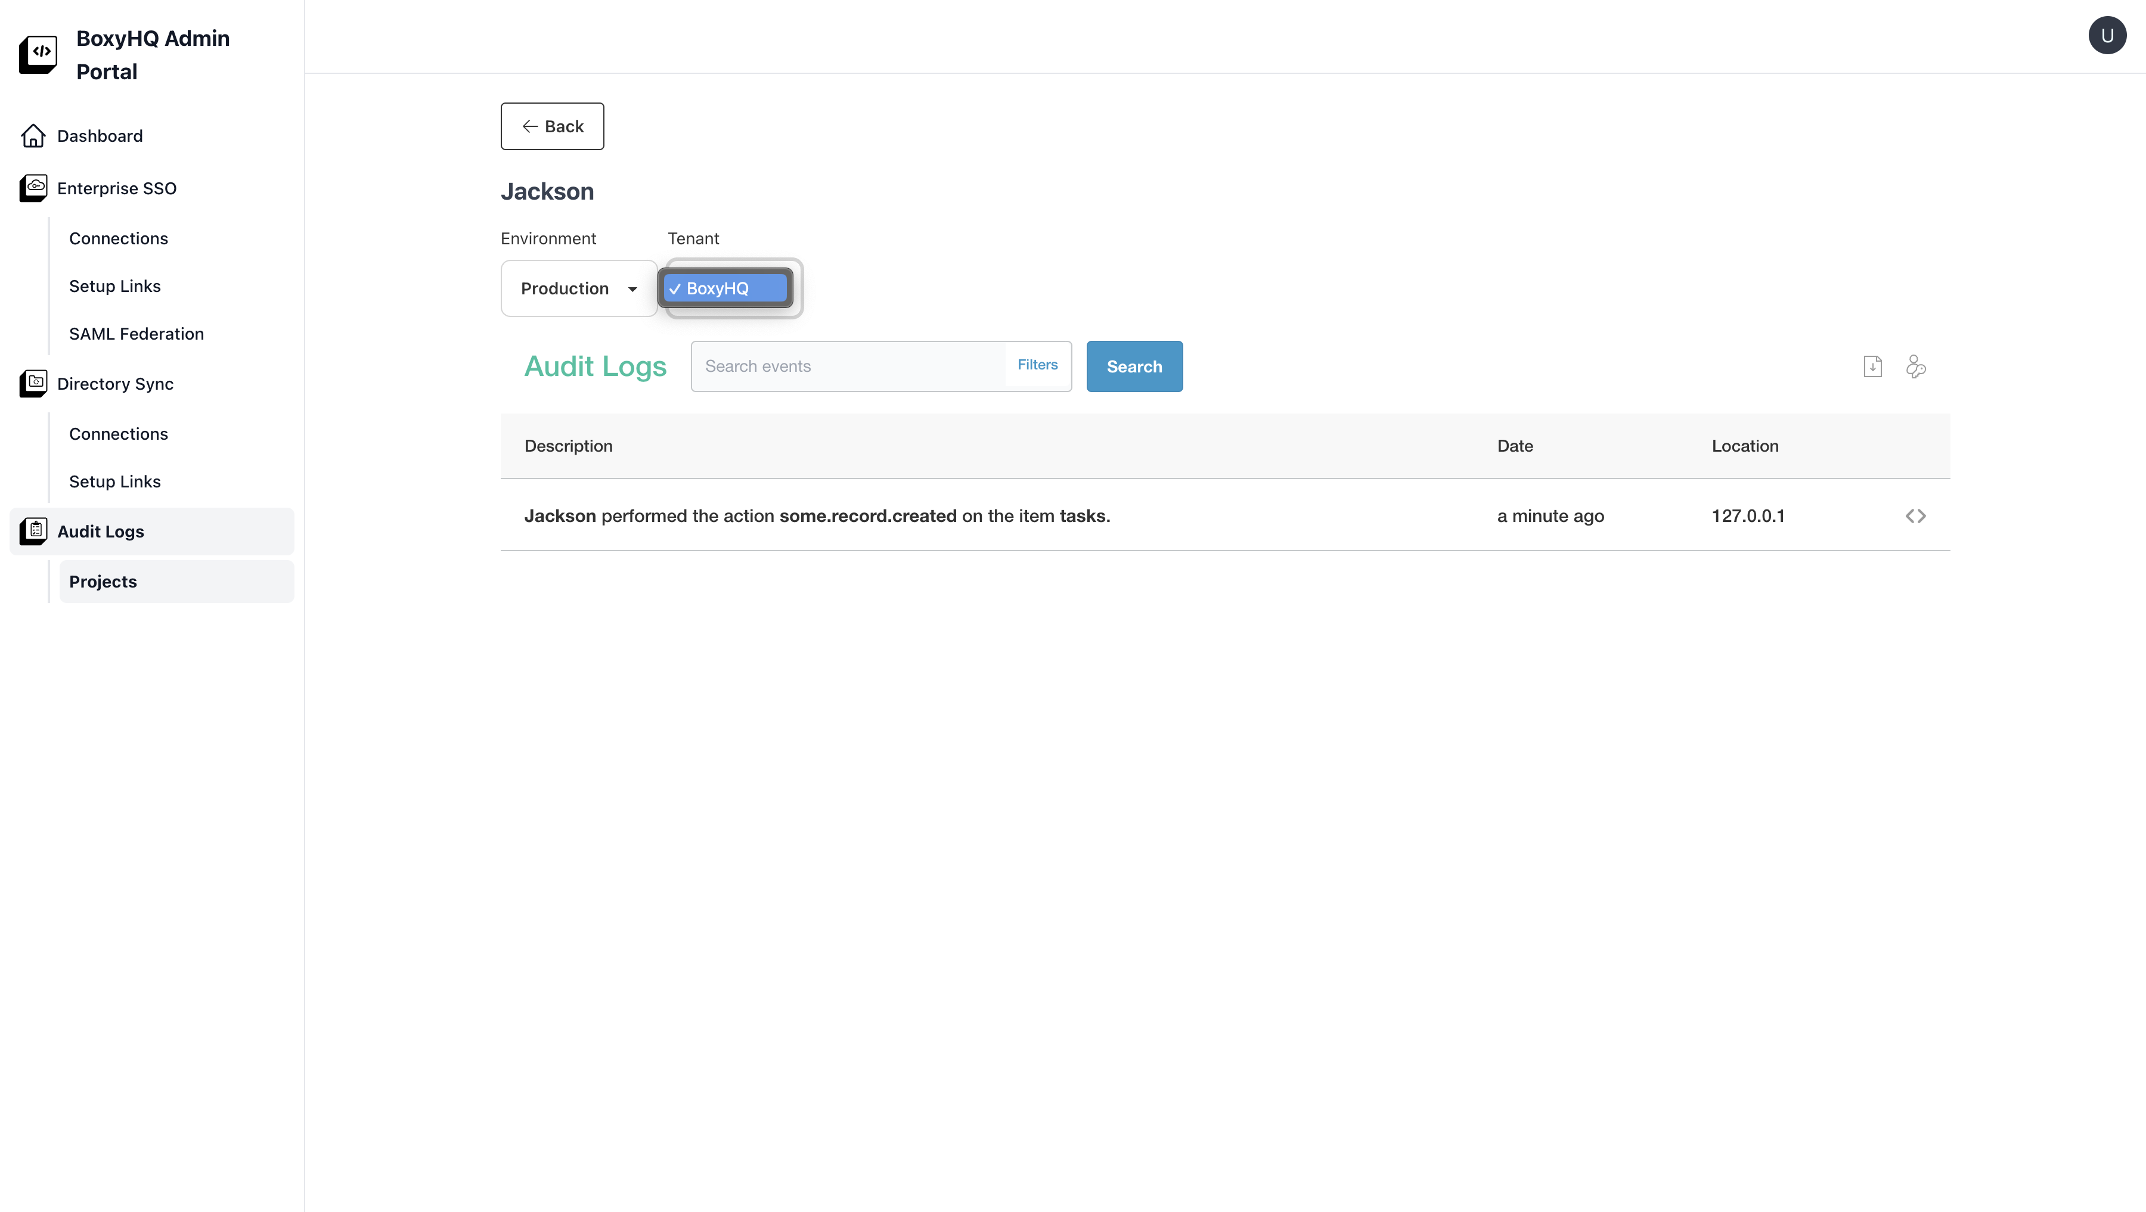Open the Production environment dropdown
The width and height of the screenshot is (2146, 1212).
click(x=578, y=289)
